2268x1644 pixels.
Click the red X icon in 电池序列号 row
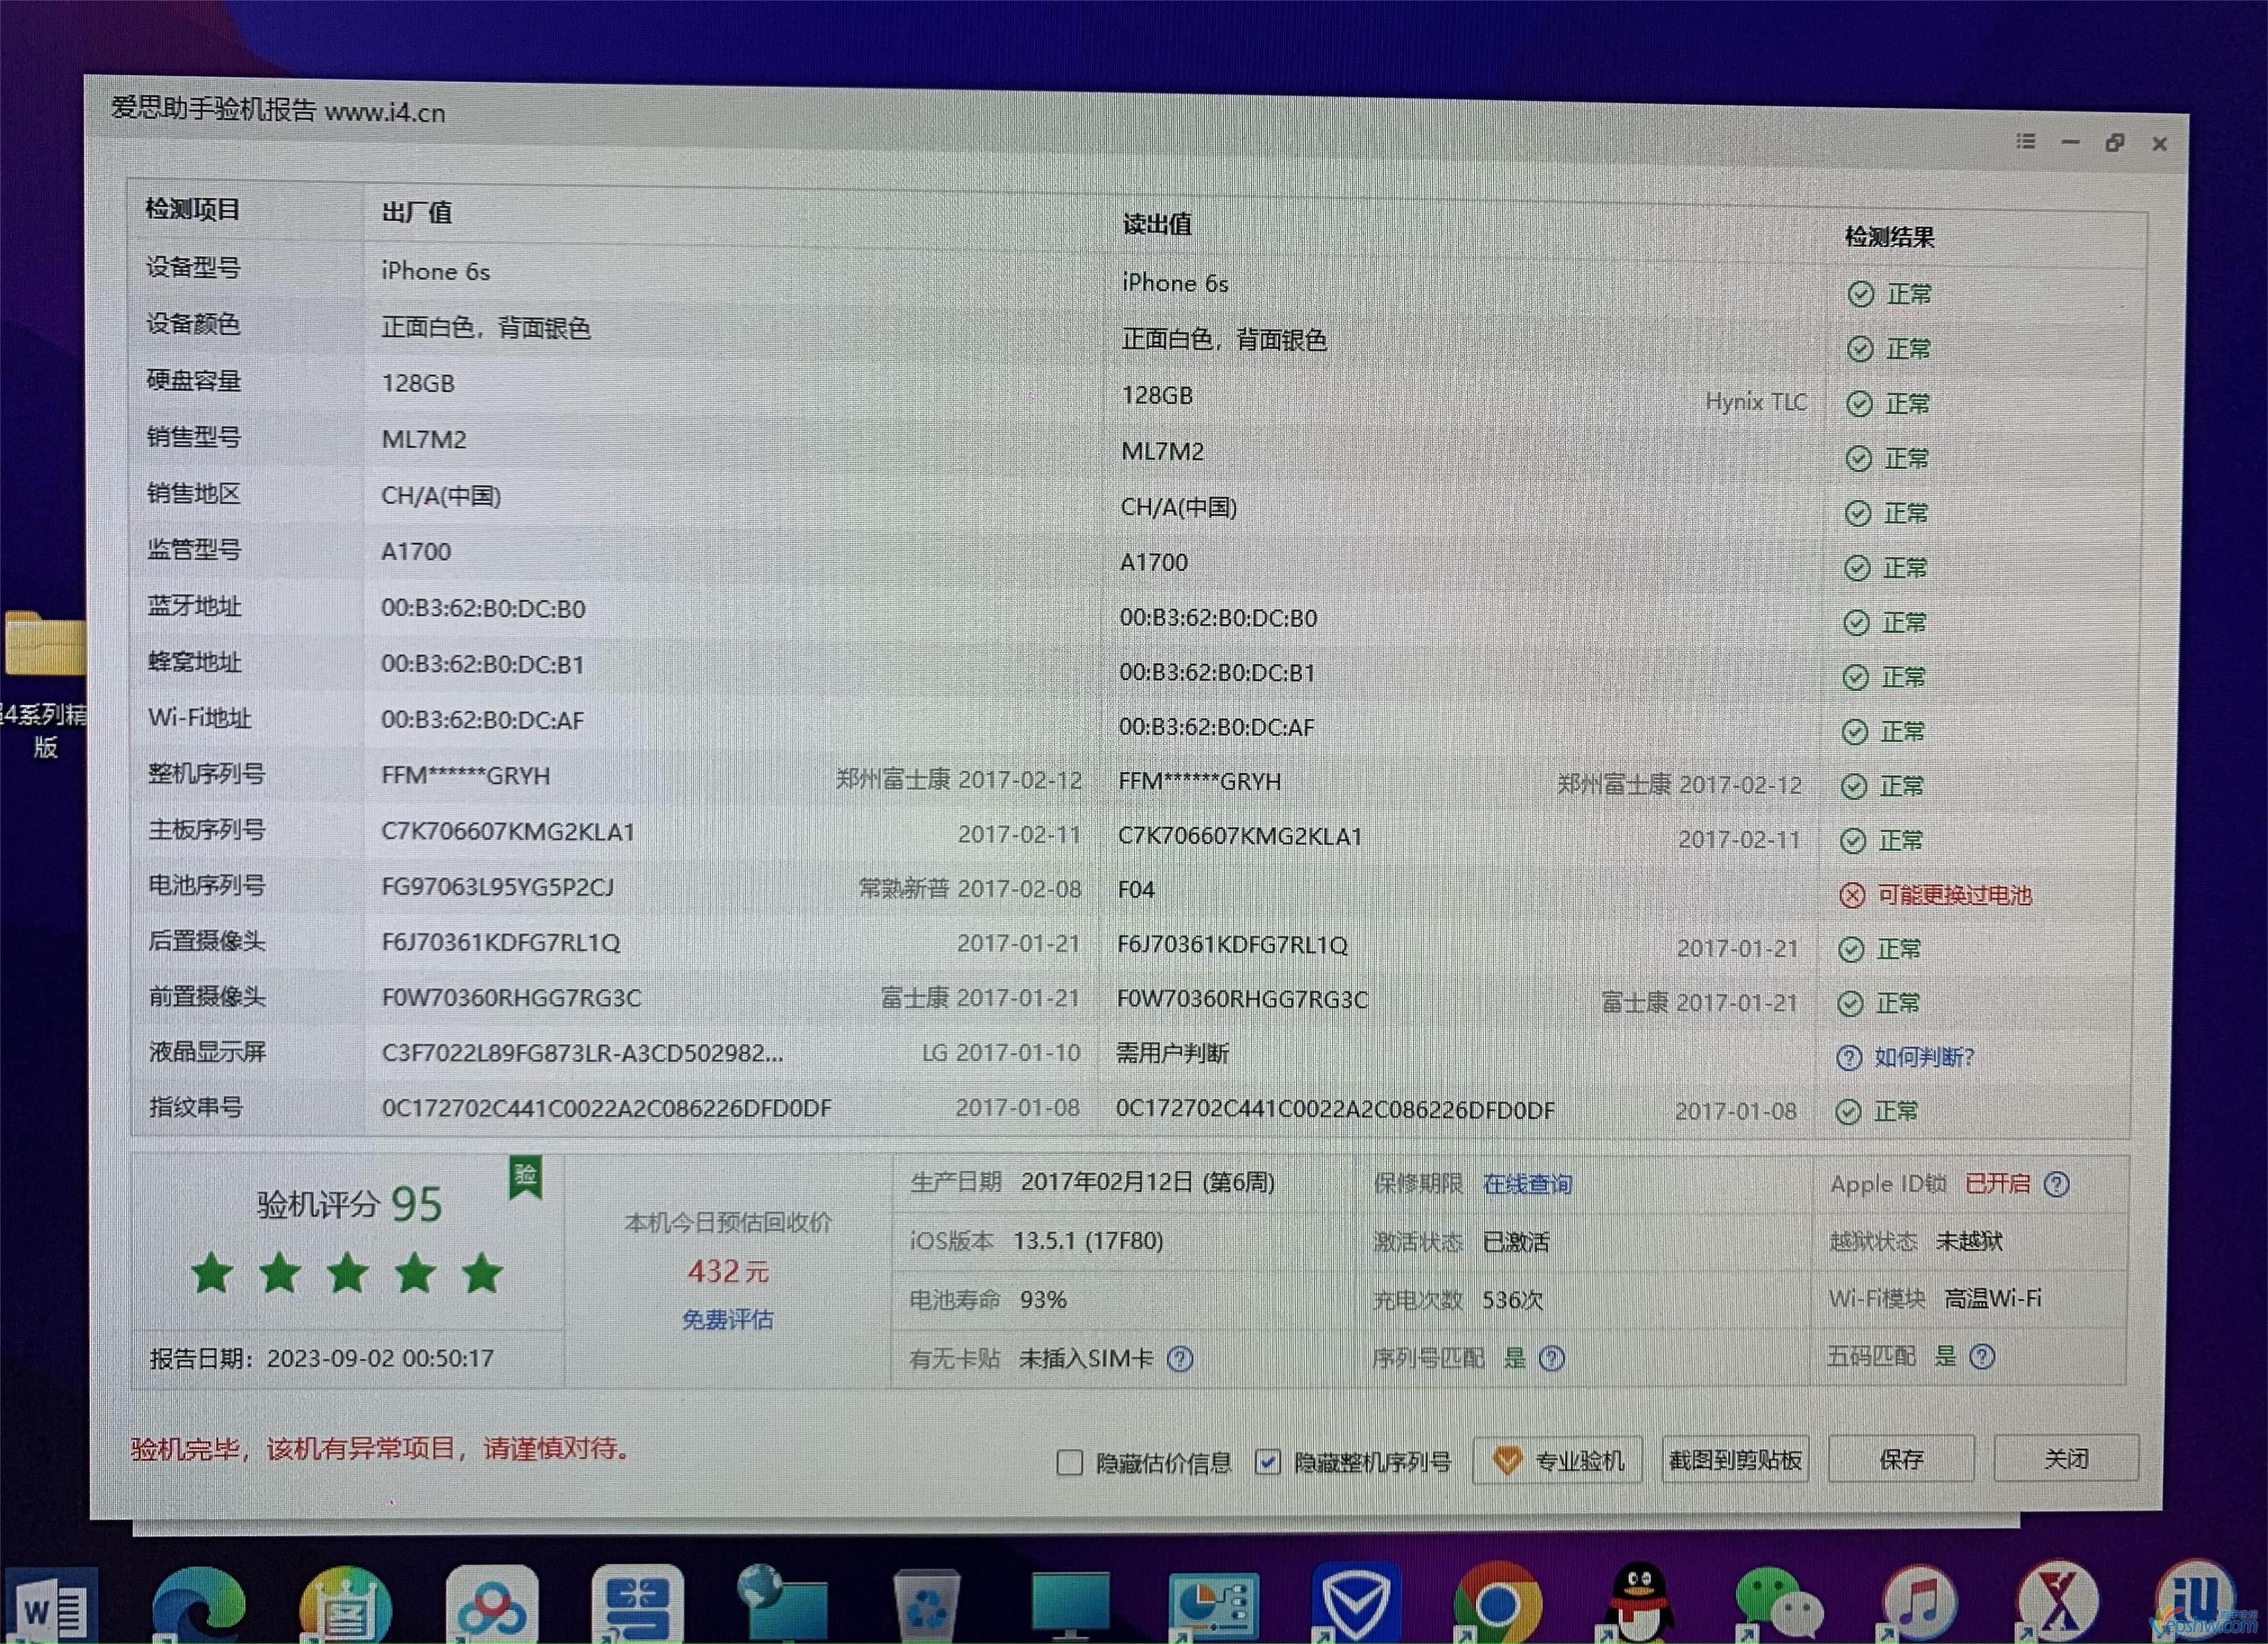1852,896
